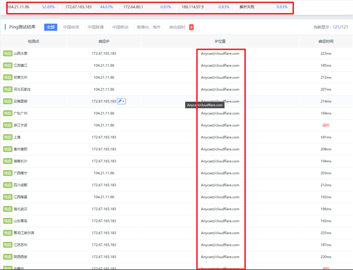Click the 电信 badge for 四川成都
This screenshot has width=353, height=270.
8,185
